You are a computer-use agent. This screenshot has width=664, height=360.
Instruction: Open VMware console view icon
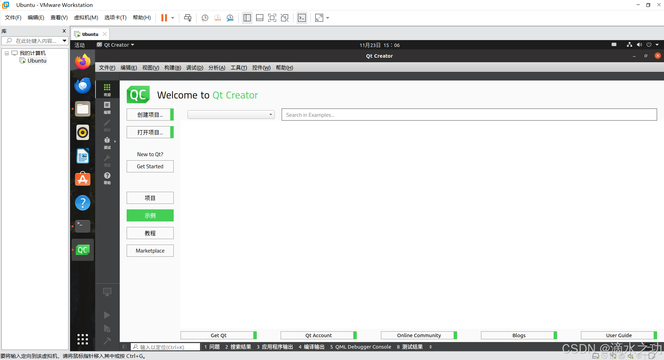point(302,18)
